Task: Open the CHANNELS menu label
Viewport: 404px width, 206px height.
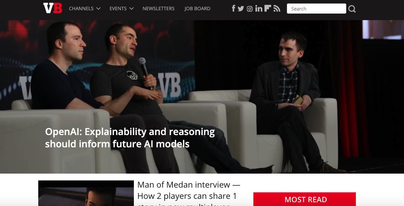Action: (x=81, y=9)
